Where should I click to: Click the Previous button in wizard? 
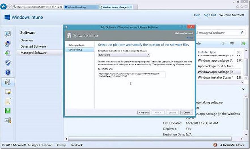tap(144, 113)
